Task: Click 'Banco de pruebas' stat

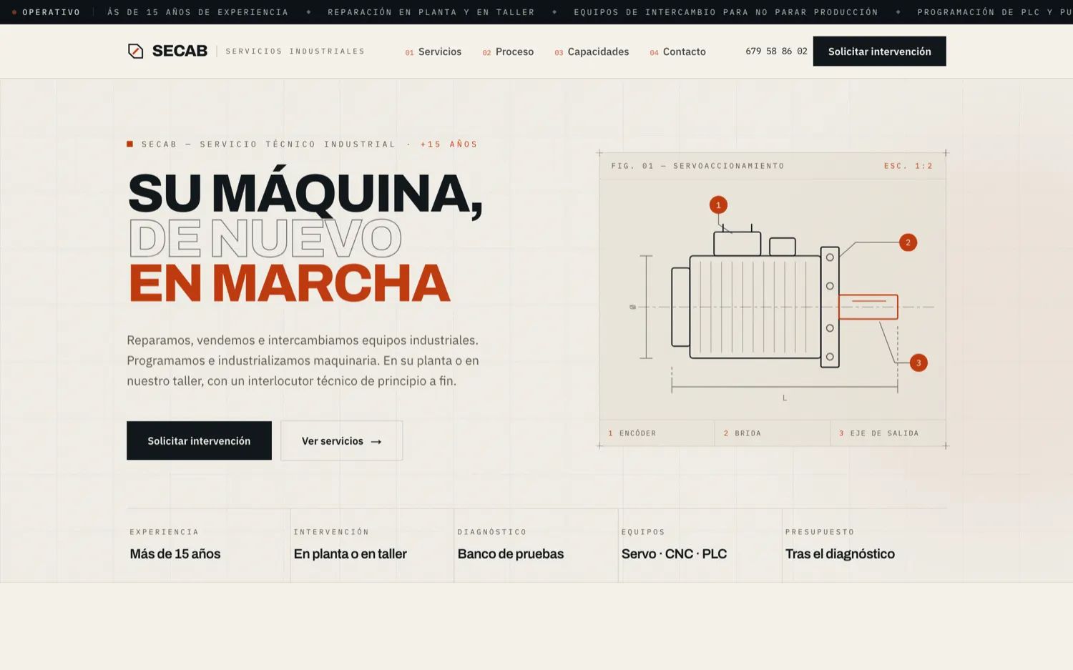Action: coord(511,553)
